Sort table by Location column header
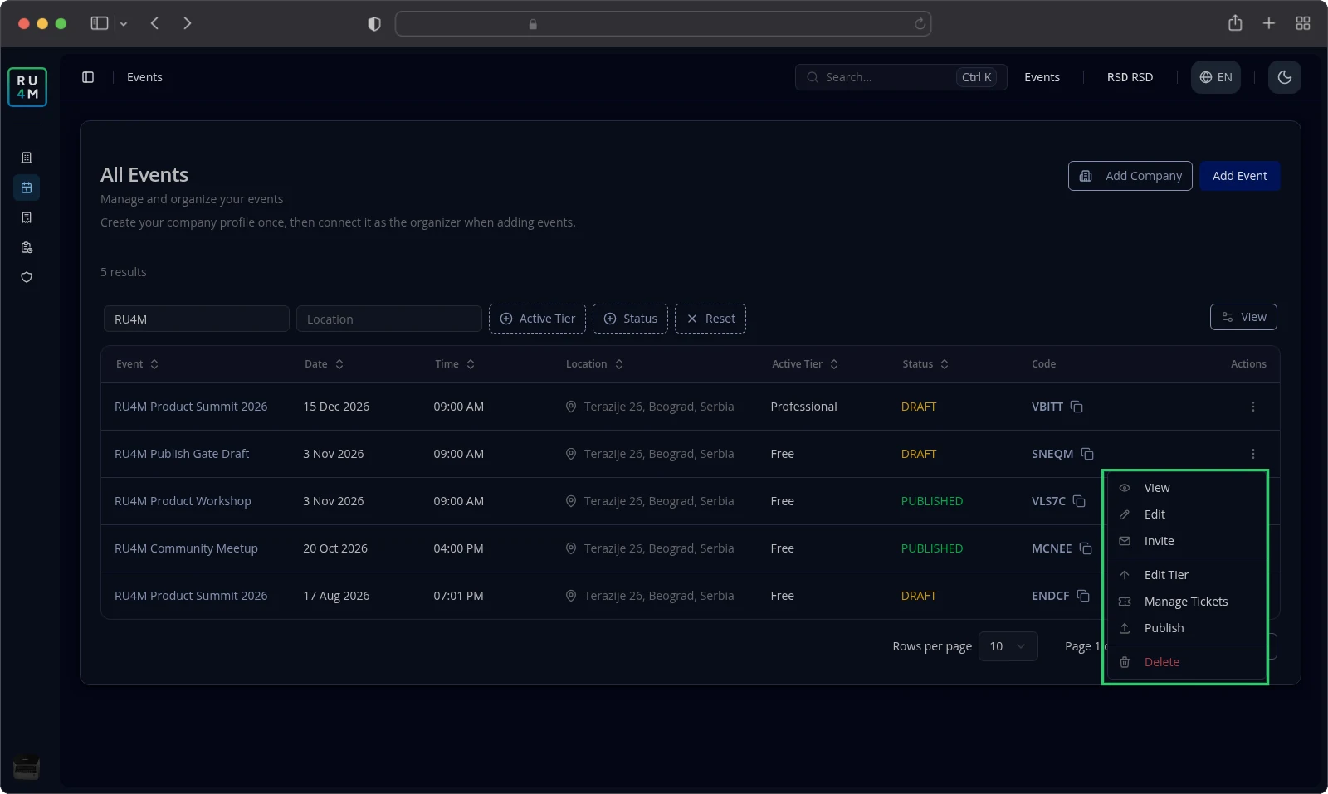 [594, 364]
